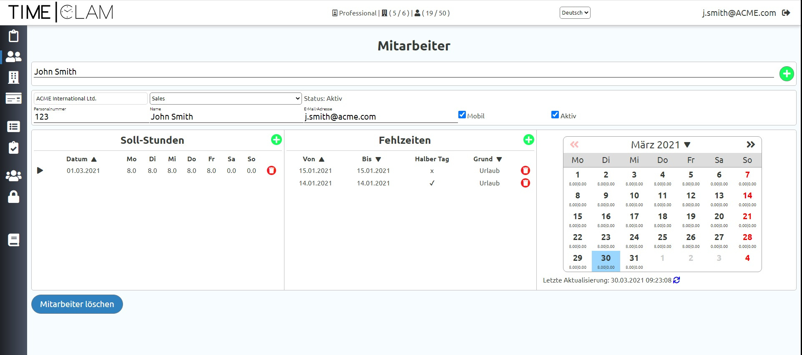Delete the 14.01.2021 Urlaub absence
Image resolution: width=802 pixels, height=355 pixels.
525,183
